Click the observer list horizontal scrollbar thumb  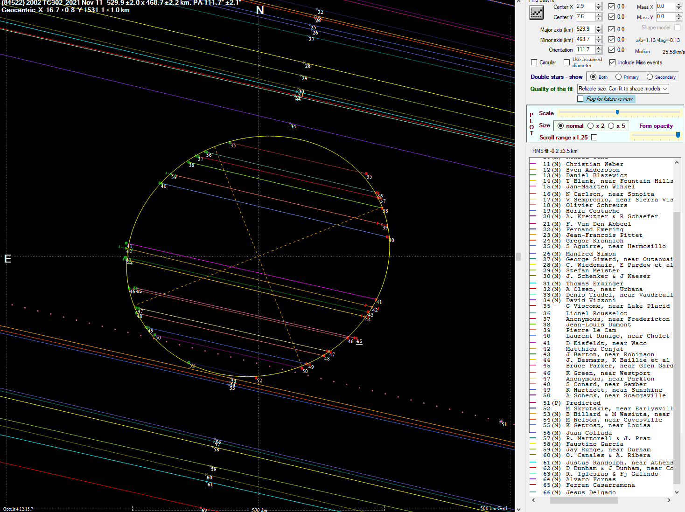click(584, 500)
